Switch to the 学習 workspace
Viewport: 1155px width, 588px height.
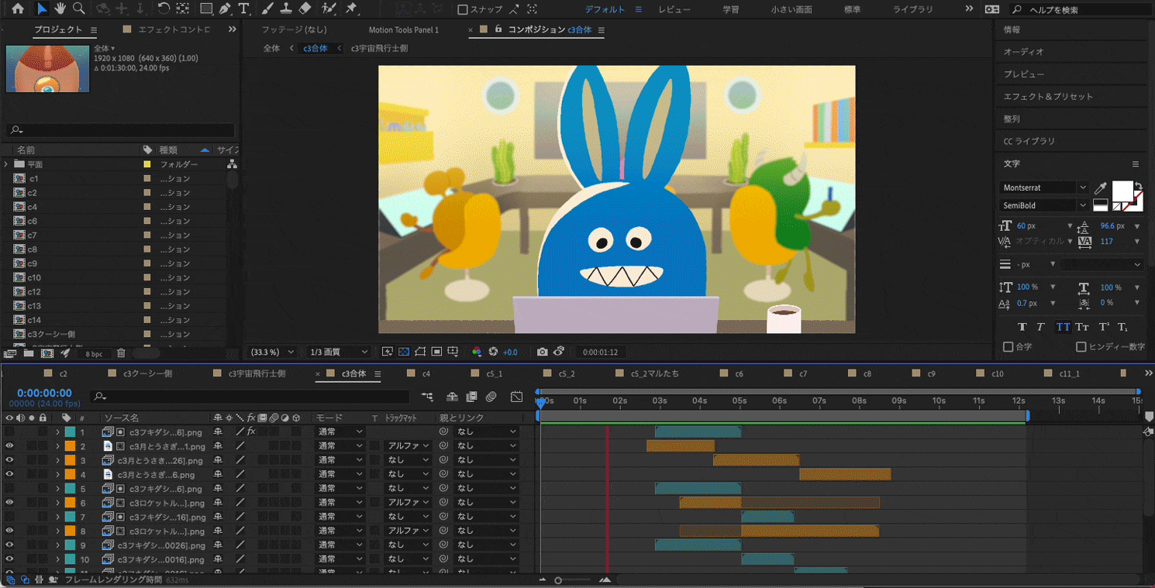point(730,9)
